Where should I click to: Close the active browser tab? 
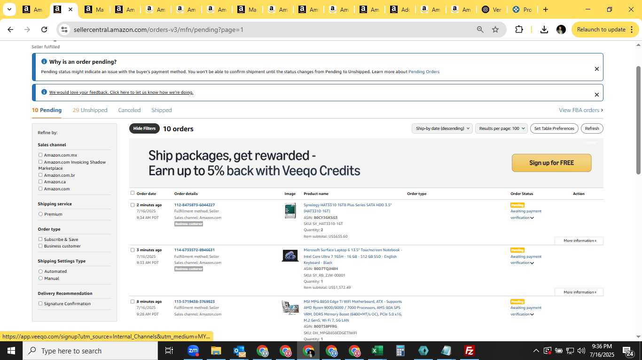pyautogui.click(x=70, y=9)
